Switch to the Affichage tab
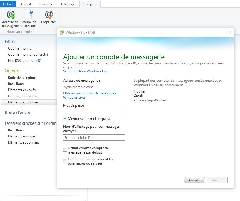Image resolution: width=240 pixels, height=201 pixels. [x=68, y=4]
